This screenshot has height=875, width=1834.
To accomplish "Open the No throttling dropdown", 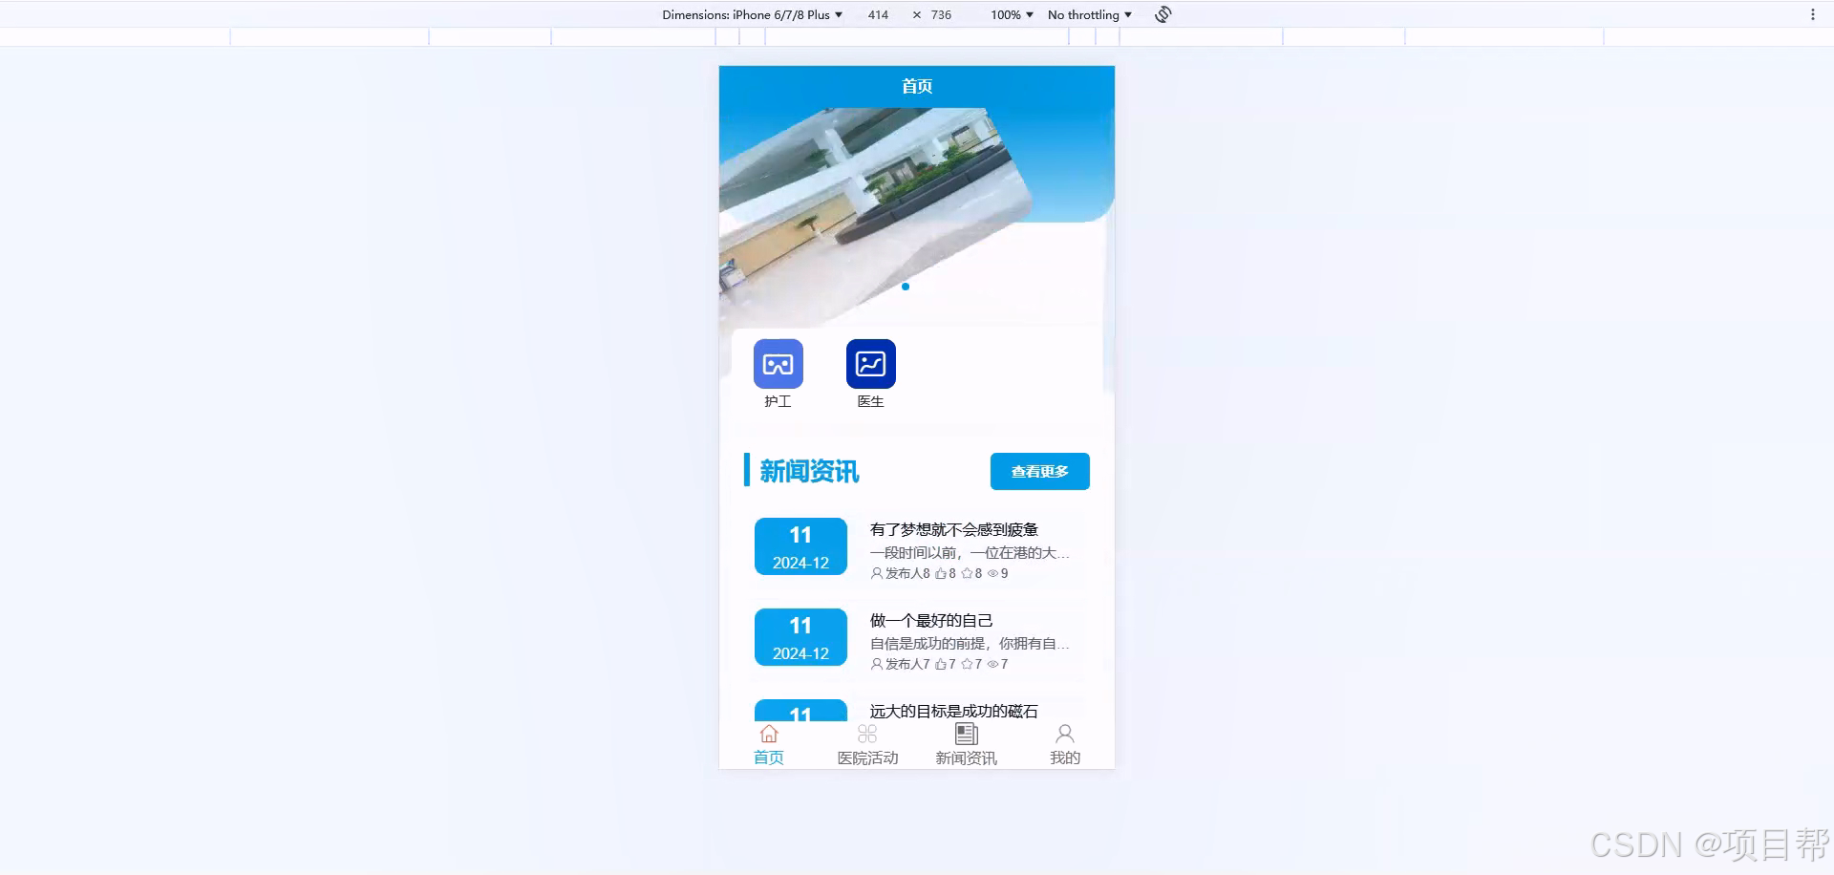I will pyautogui.click(x=1089, y=14).
